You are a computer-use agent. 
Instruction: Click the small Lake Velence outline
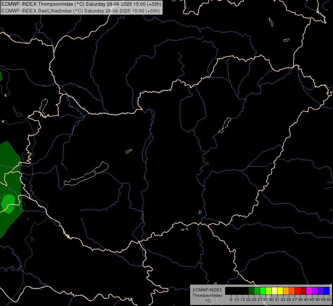[129, 151]
